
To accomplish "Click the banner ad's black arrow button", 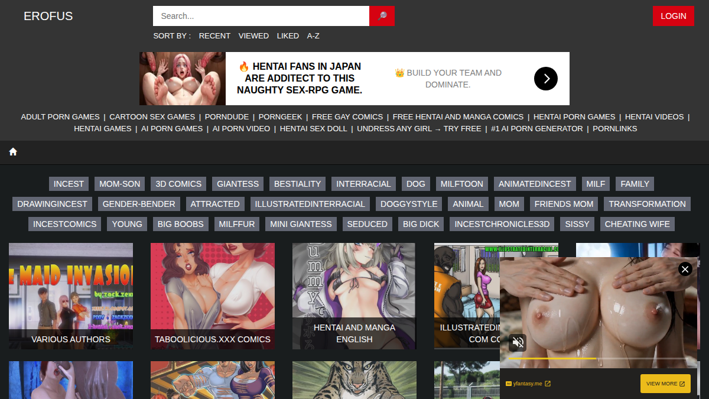I will [546, 78].
